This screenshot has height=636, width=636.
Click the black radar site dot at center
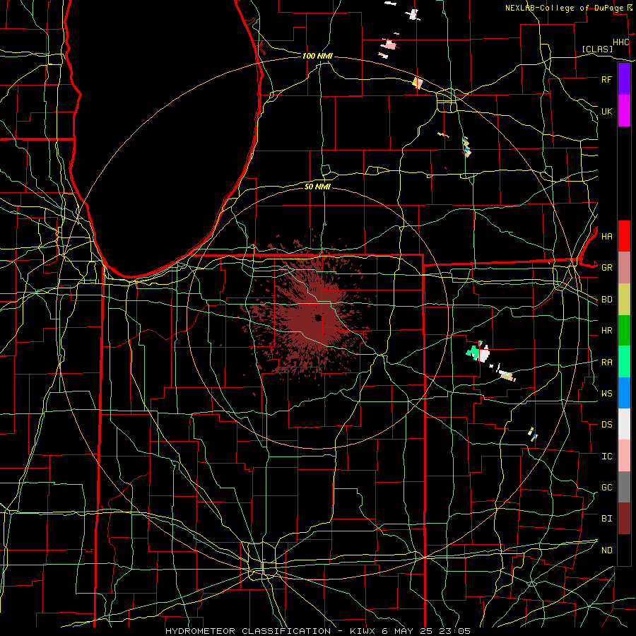(x=318, y=317)
